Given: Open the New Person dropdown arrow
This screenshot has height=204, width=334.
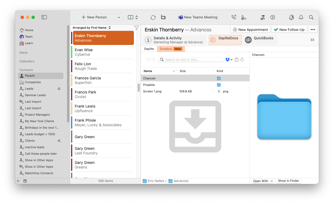Looking at the screenshot, I should 119,17.
